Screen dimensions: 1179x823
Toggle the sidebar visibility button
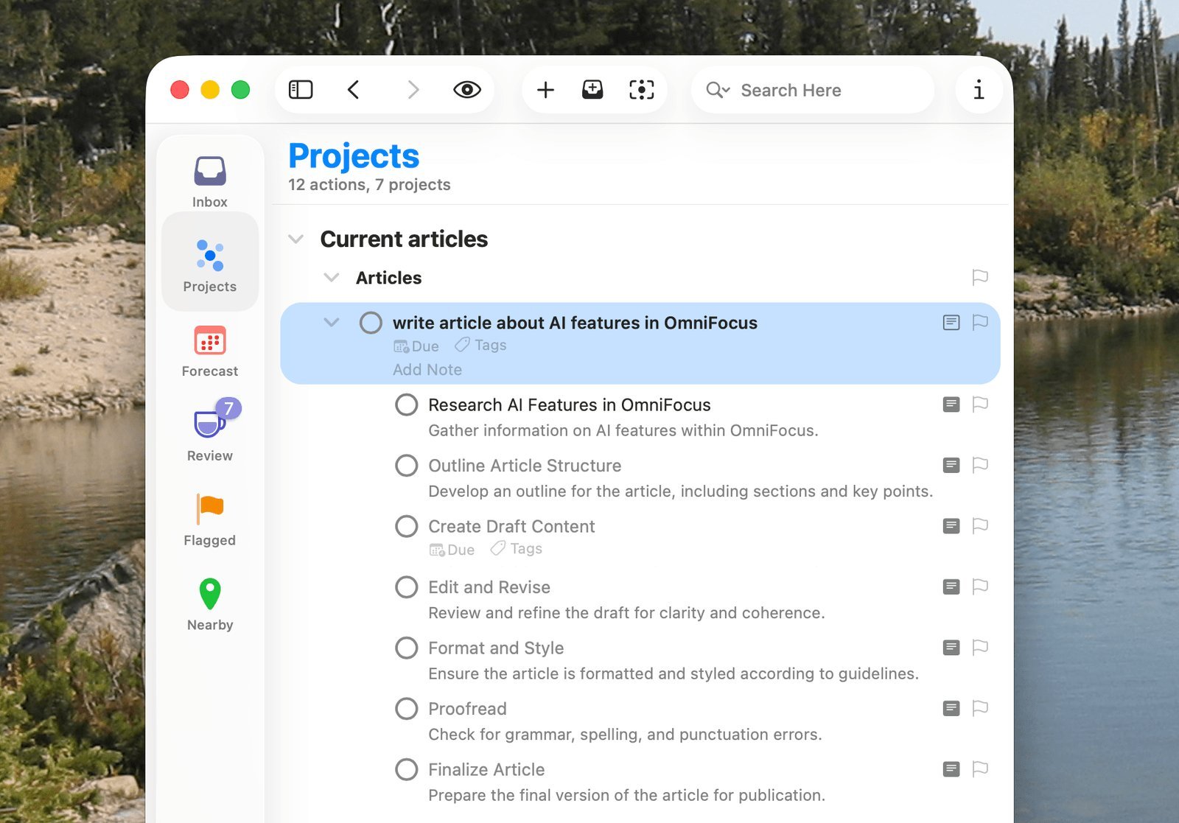(301, 90)
